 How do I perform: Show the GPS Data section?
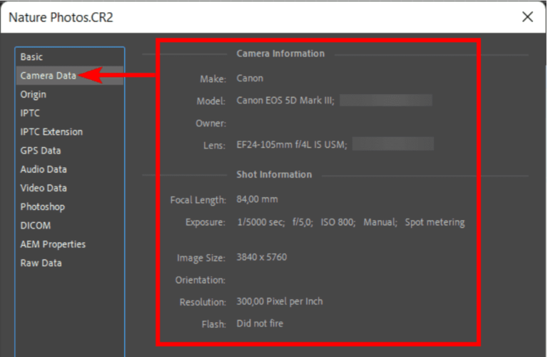tap(41, 151)
